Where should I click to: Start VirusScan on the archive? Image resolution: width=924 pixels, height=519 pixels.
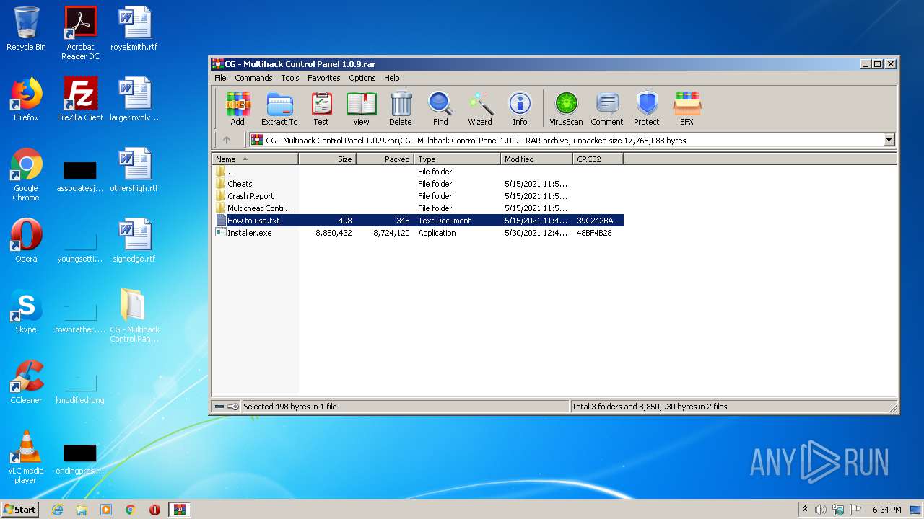566,109
